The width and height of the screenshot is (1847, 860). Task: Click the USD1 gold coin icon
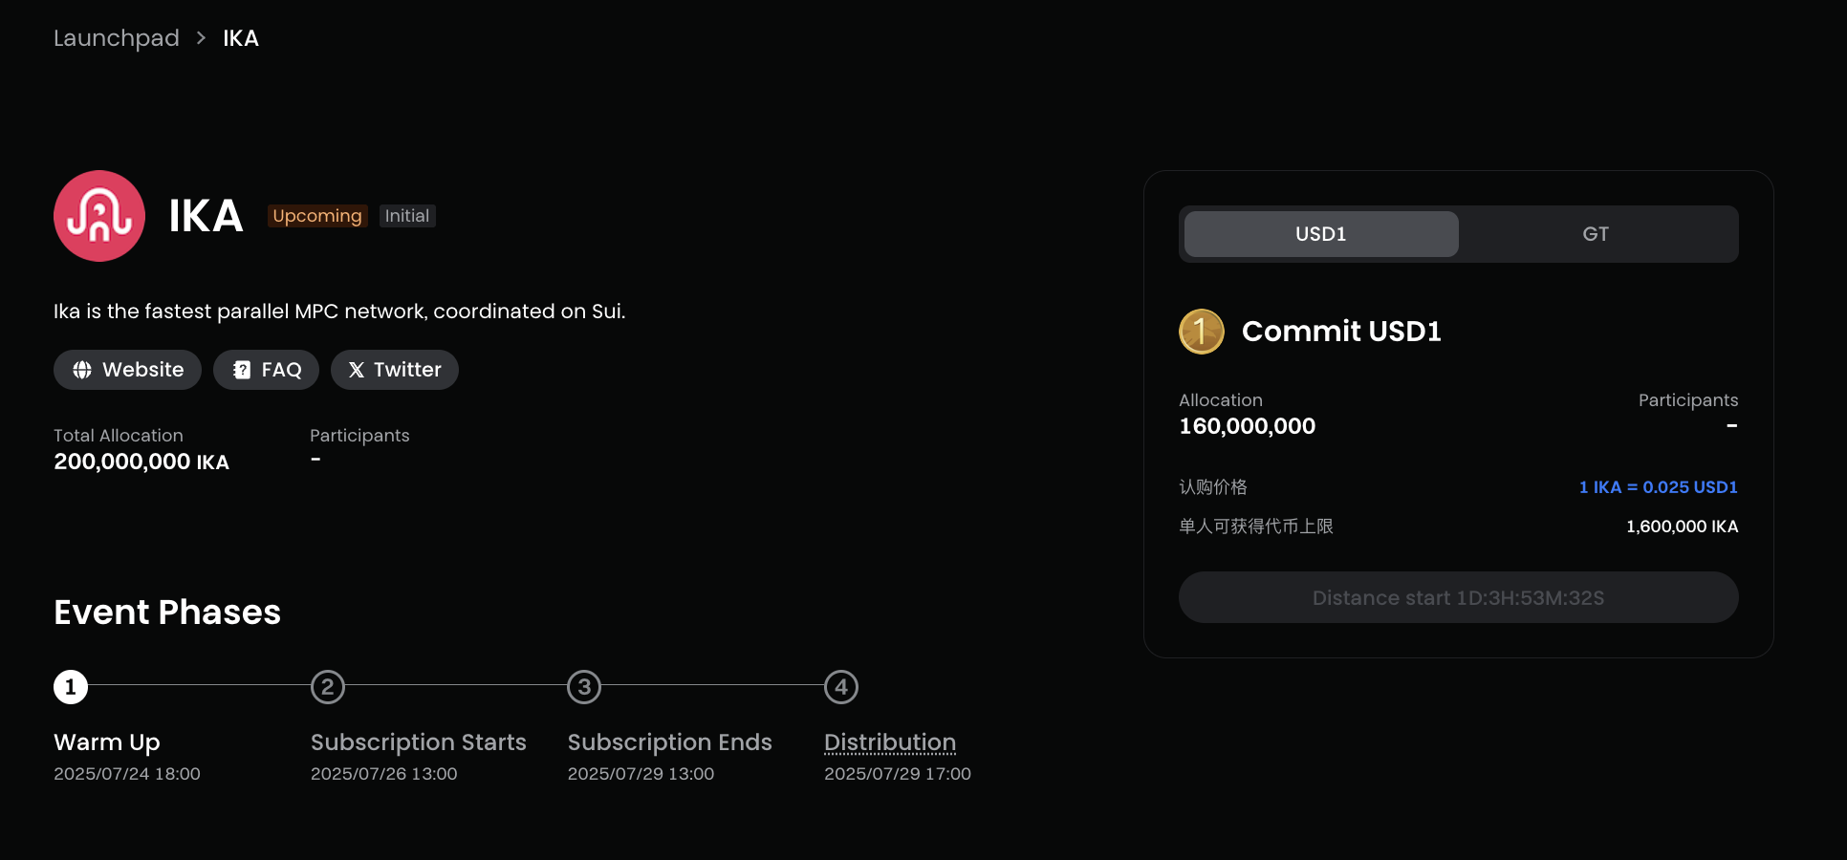[x=1202, y=332]
